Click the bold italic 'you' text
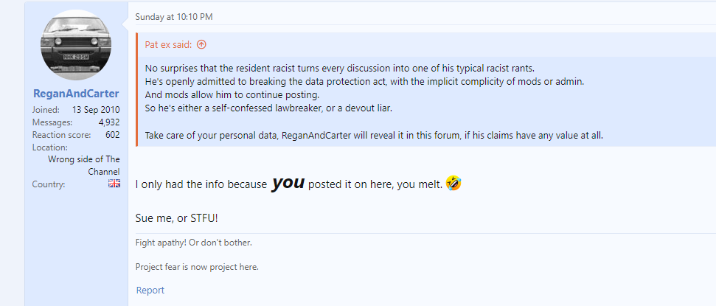Viewport: 716px width, 306px height. point(288,182)
